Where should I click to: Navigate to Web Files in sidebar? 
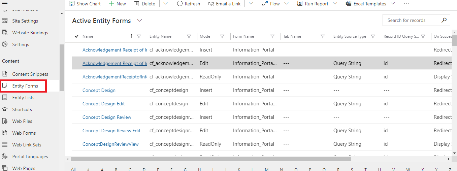click(22, 121)
